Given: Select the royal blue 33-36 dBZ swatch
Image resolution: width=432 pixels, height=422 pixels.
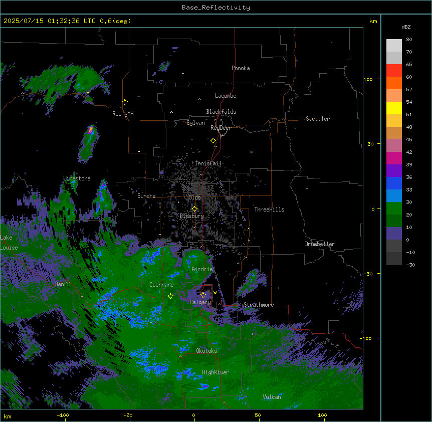Looking at the screenshot, I should pos(394,183).
